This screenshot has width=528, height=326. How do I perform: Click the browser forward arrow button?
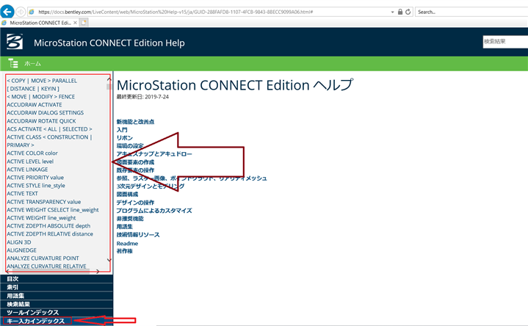click(x=21, y=12)
